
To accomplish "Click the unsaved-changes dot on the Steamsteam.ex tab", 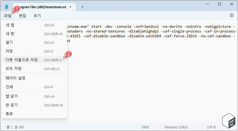I will [70, 7].
